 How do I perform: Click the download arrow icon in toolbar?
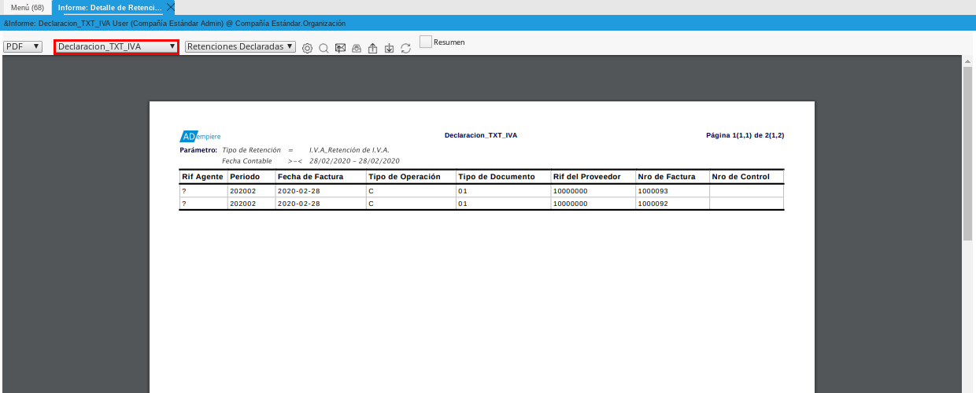(389, 48)
